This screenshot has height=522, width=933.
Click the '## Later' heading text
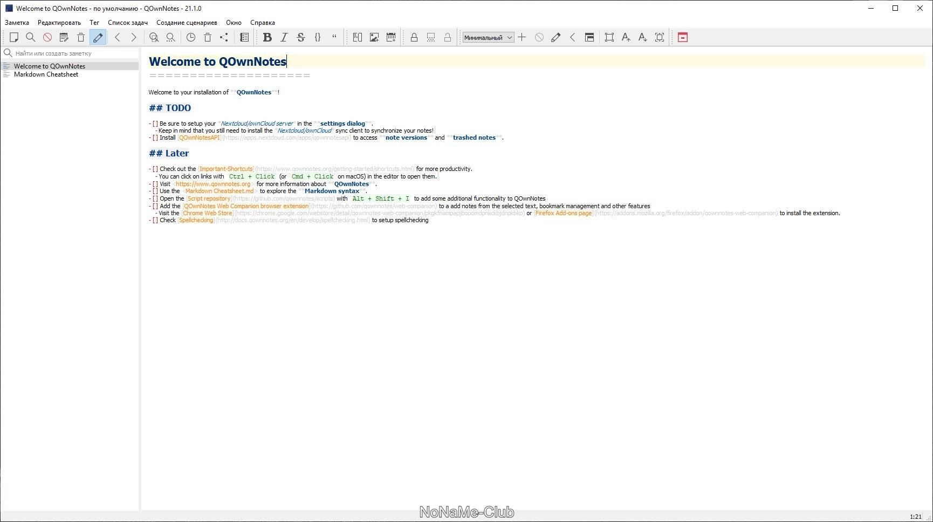169,153
